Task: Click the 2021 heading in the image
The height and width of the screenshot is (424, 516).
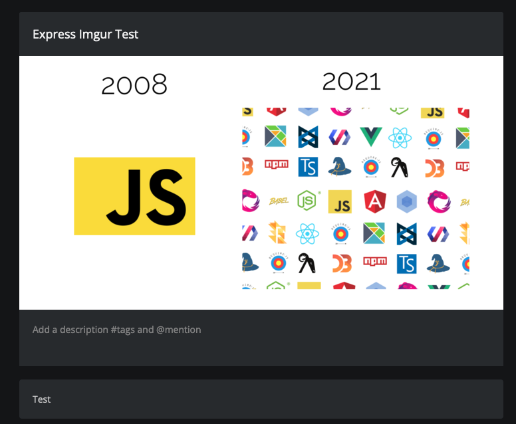Action: [x=351, y=81]
